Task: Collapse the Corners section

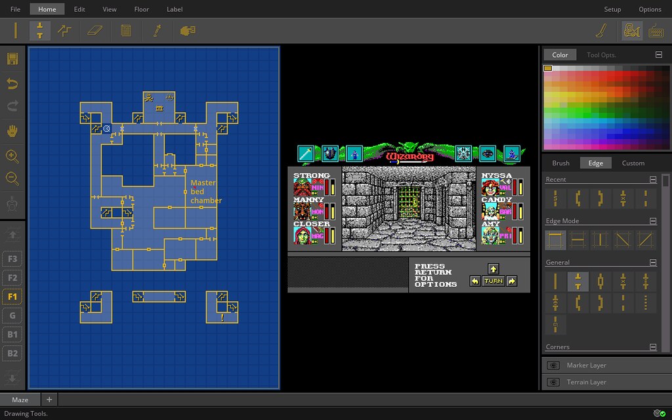Action: (653, 346)
